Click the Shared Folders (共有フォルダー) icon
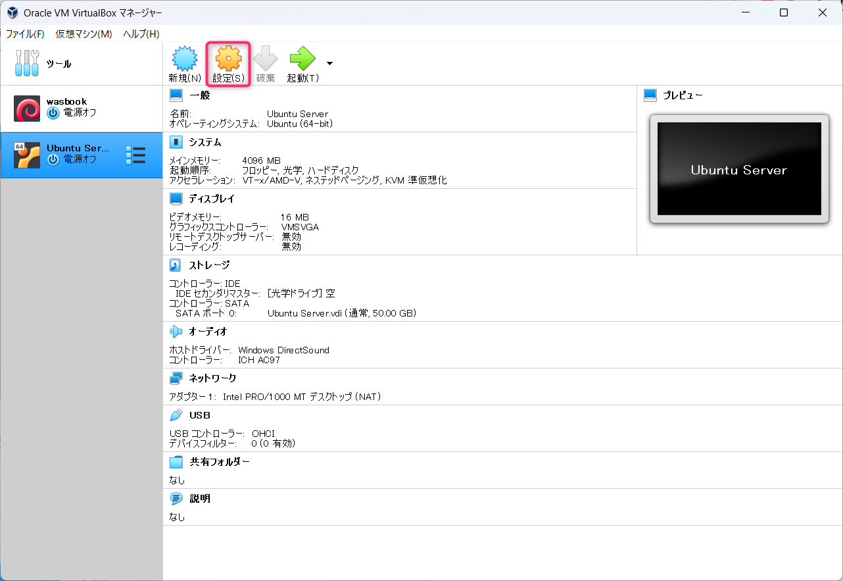Image resolution: width=843 pixels, height=581 pixels. (176, 462)
